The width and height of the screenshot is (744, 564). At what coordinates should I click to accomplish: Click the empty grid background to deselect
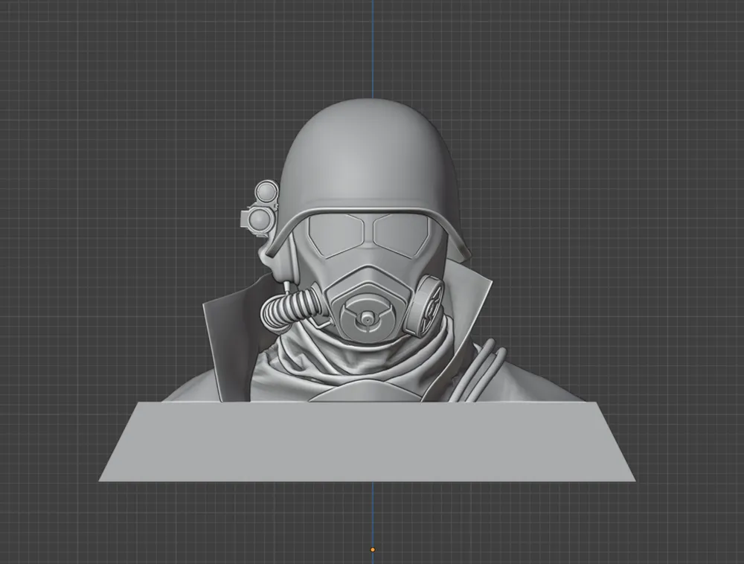tap(89, 112)
